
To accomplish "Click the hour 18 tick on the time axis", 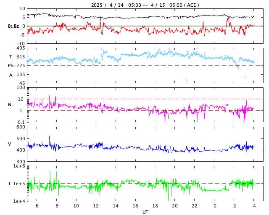I will point(155,206).
